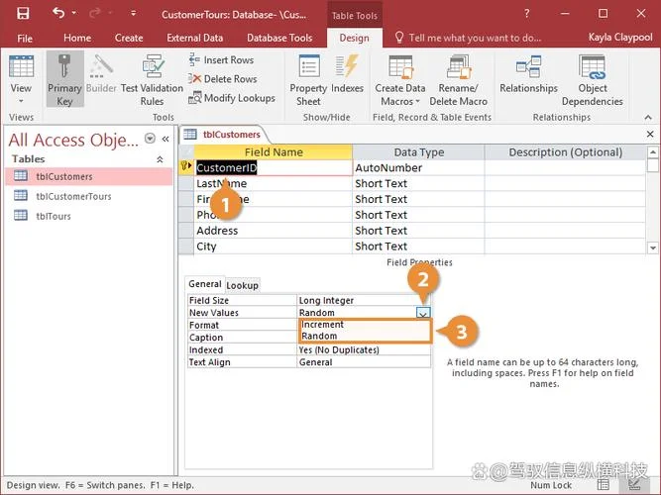Screen dimensions: 661x495
Task: Click Insert Rows in ribbon
Action: point(221,59)
